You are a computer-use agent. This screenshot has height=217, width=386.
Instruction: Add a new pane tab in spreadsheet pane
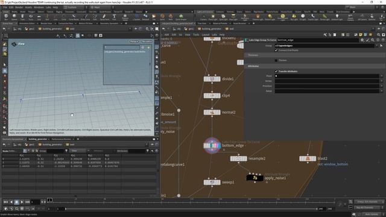point(78,139)
